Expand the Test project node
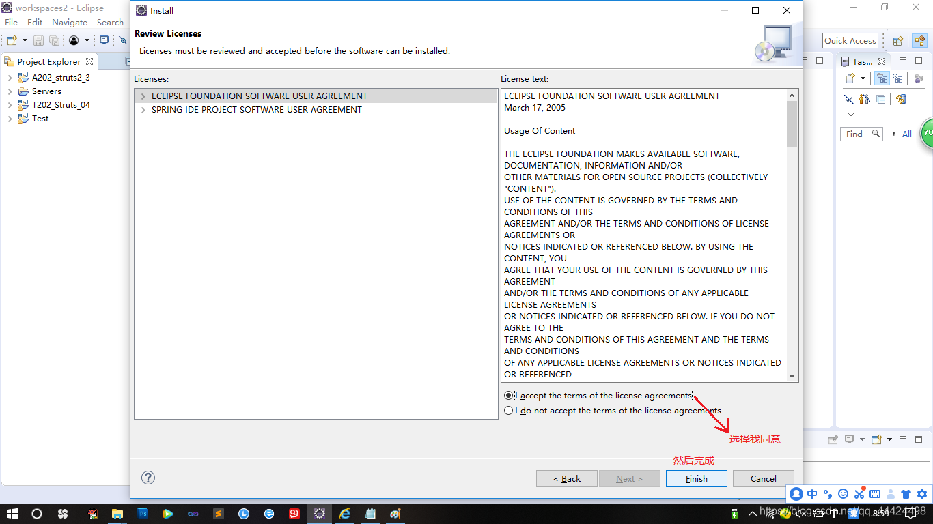 tap(10, 119)
